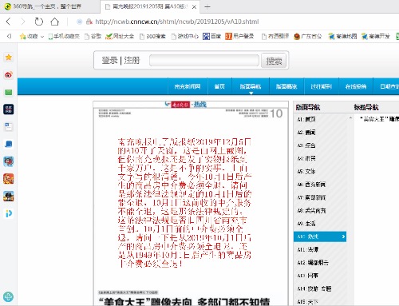Click the 注册 register link
The height and width of the screenshot is (306, 399).
click(132, 60)
